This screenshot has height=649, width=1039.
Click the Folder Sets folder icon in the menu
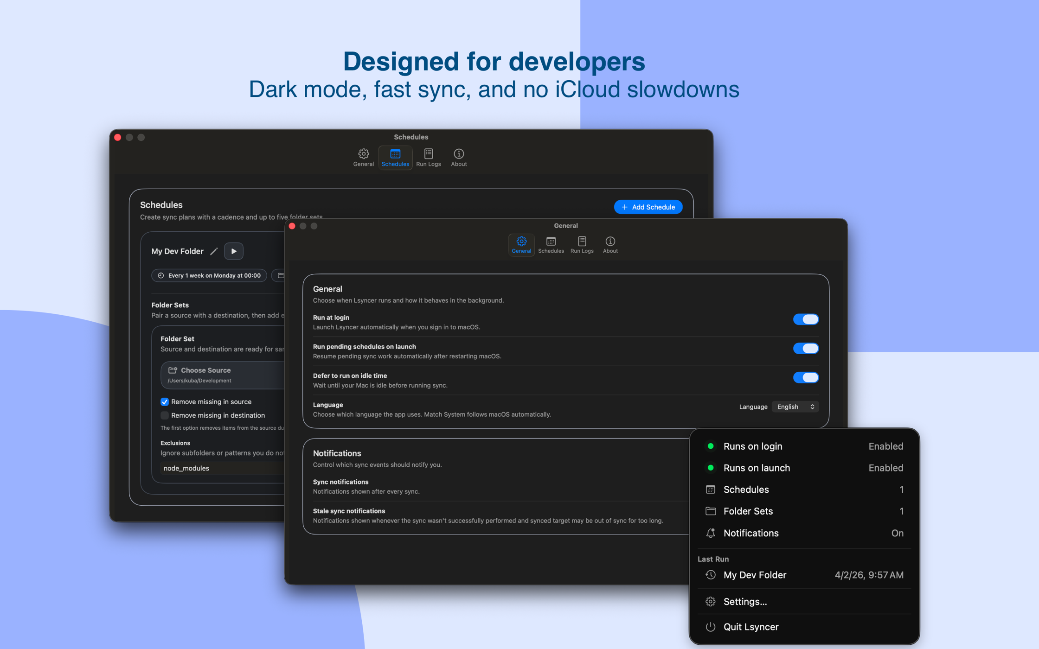tap(711, 511)
